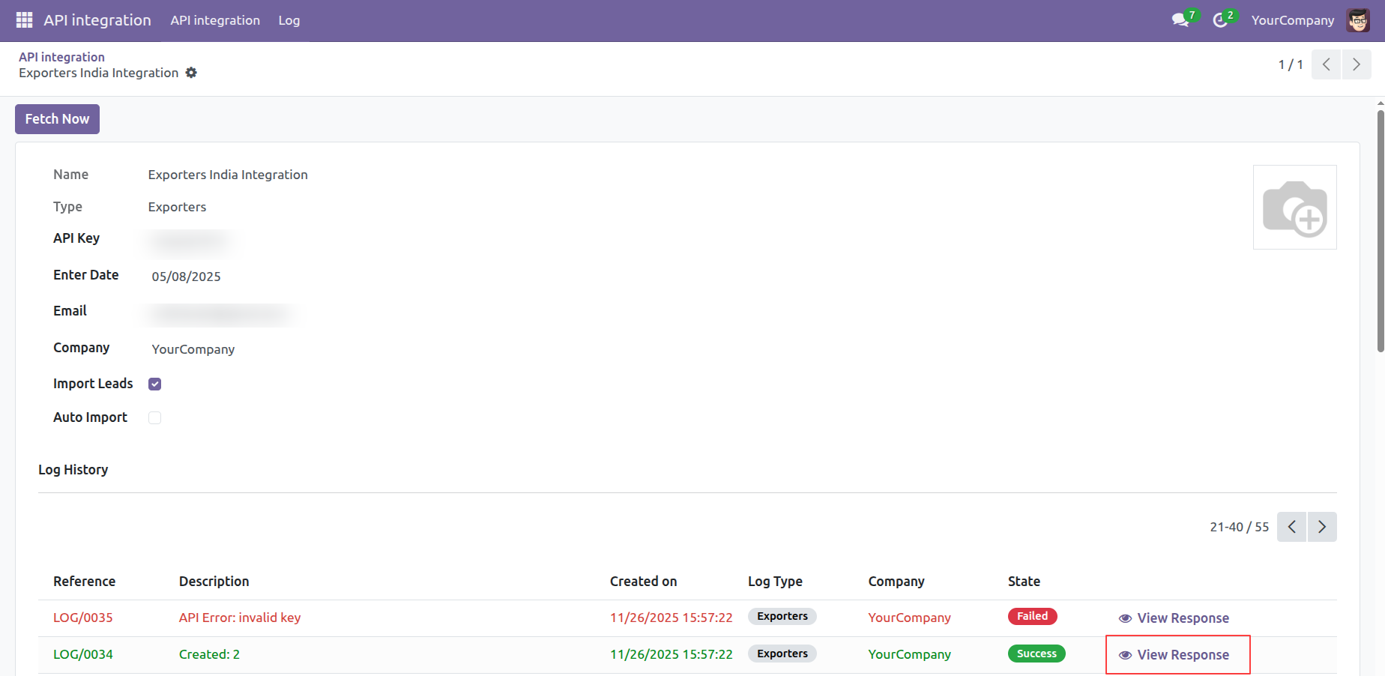The width and height of the screenshot is (1385, 676).
Task: Open the apps grid menu
Action: tap(24, 20)
